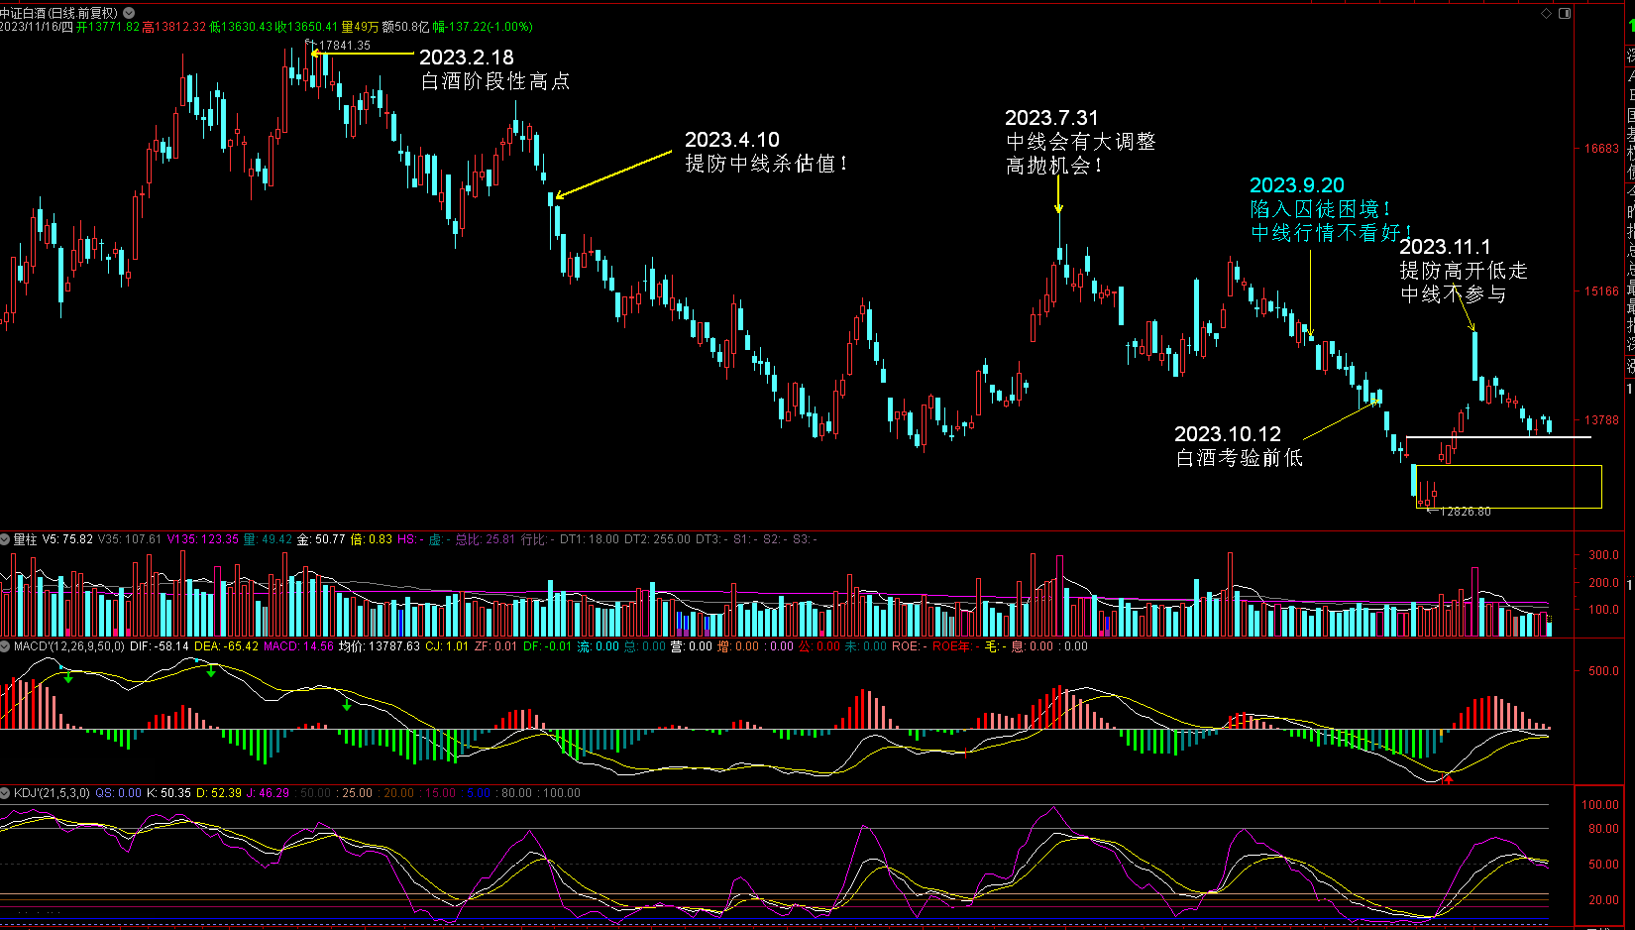Image resolution: width=1635 pixels, height=930 pixels.
Task: Click the diamond marker icon at top right
Action: point(1546,13)
